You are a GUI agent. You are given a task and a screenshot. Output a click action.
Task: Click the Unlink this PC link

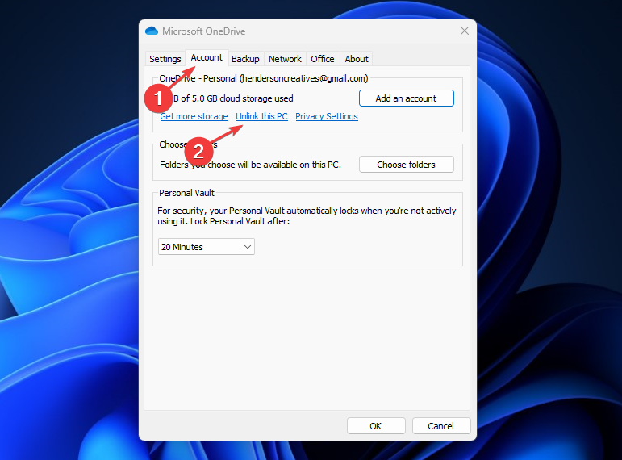point(262,116)
